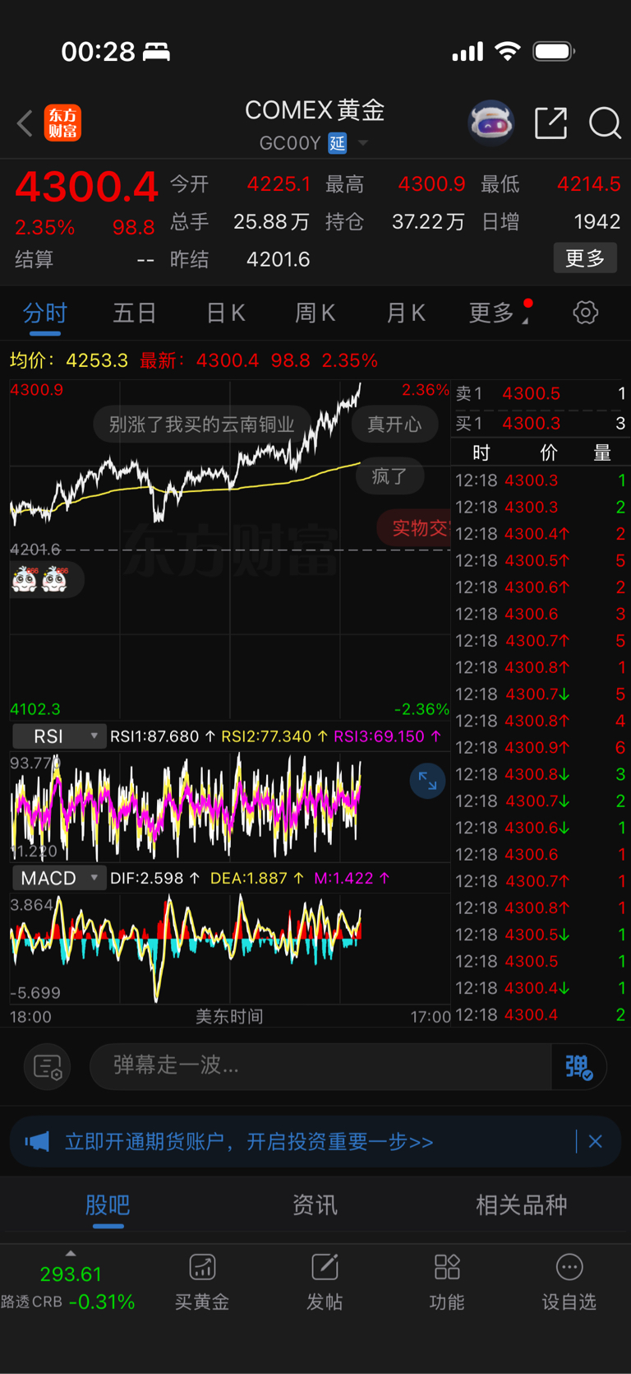Open the 相关品种 tab
Image resolution: width=631 pixels, height=1374 pixels.
click(x=522, y=1205)
